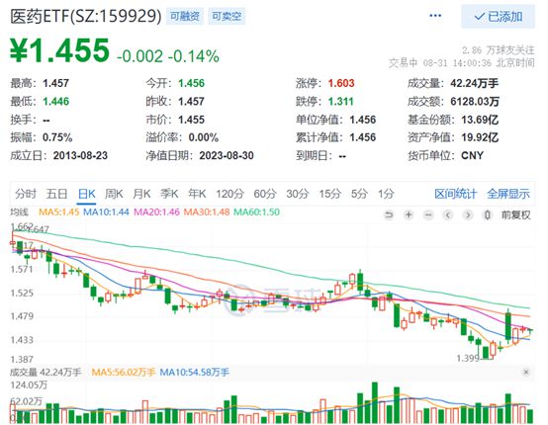Select the 120分 chart tab
Screen dimensions: 548x425
click(229, 194)
